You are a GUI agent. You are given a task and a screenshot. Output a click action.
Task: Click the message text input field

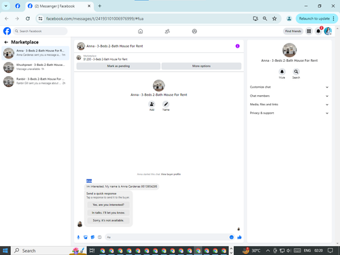[x=167, y=237]
